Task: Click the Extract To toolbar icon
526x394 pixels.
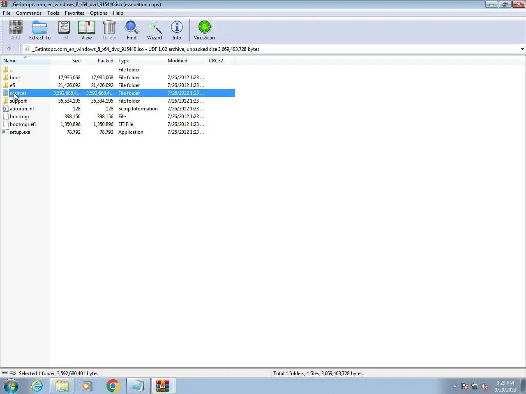Action: click(40, 30)
